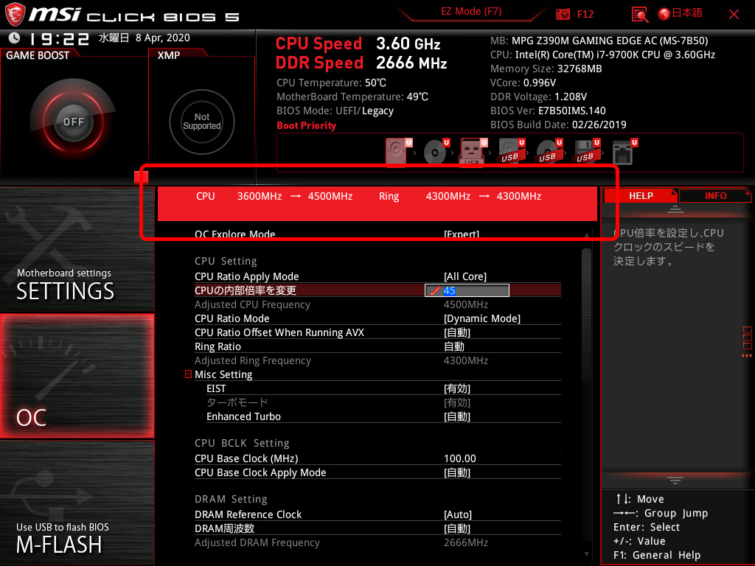This screenshot has height=566, width=755.
Task: Click the DDR Voltage 1.208V reading
Action: pyautogui.click(x=538, y=97)
